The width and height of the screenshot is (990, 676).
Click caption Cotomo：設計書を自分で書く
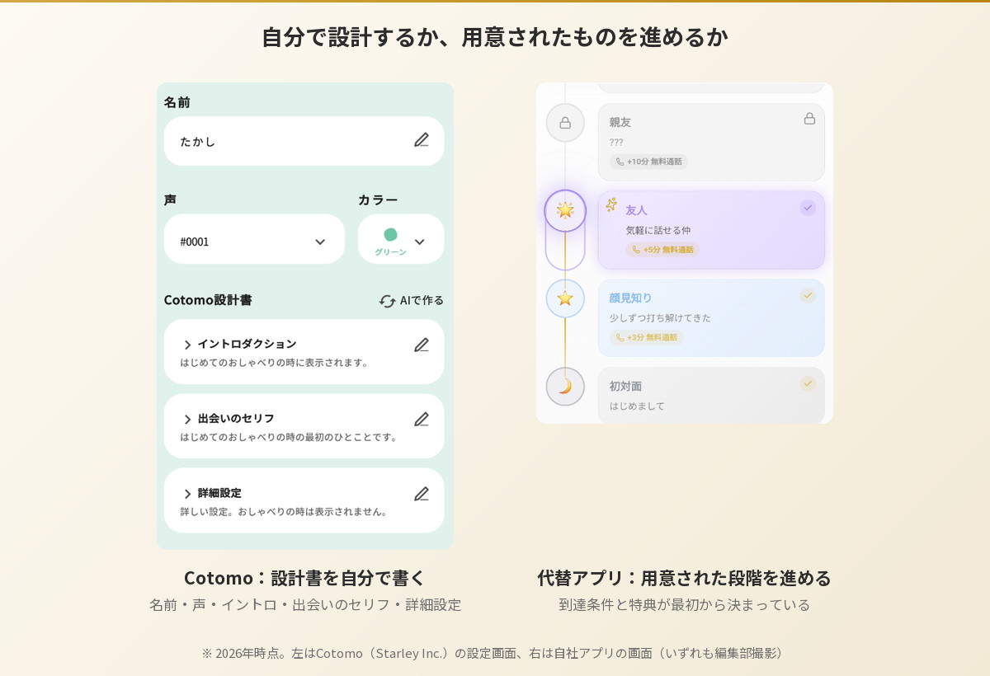(304, 577)
